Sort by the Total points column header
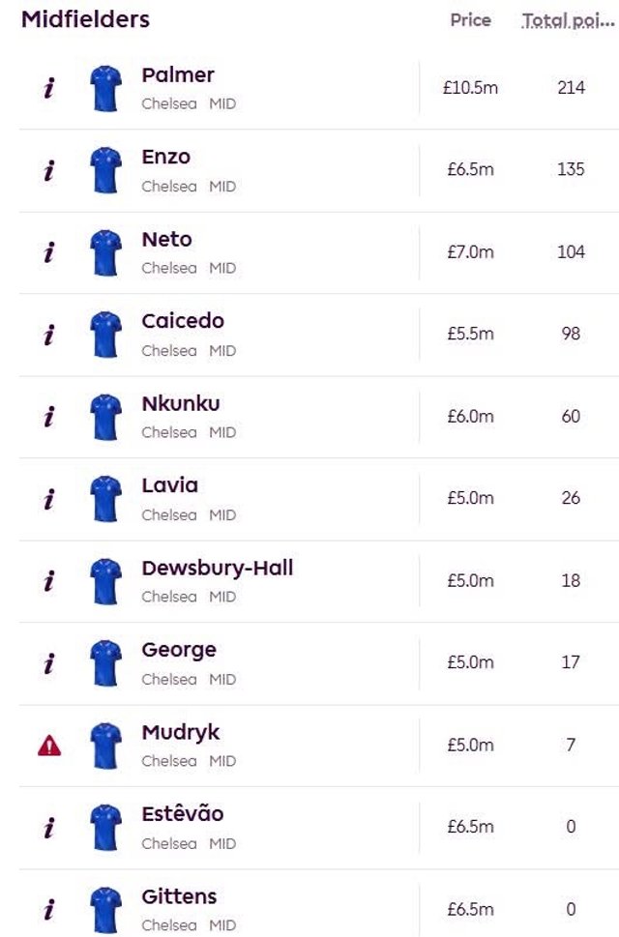The width and height of the screenshot is (619, 937). pos(568,20)
